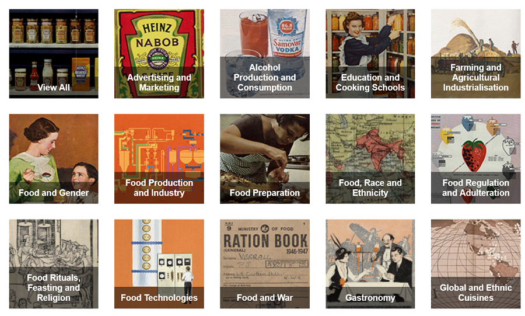Open Food, Race and Ethnicity map tile

tap(370, 159)
